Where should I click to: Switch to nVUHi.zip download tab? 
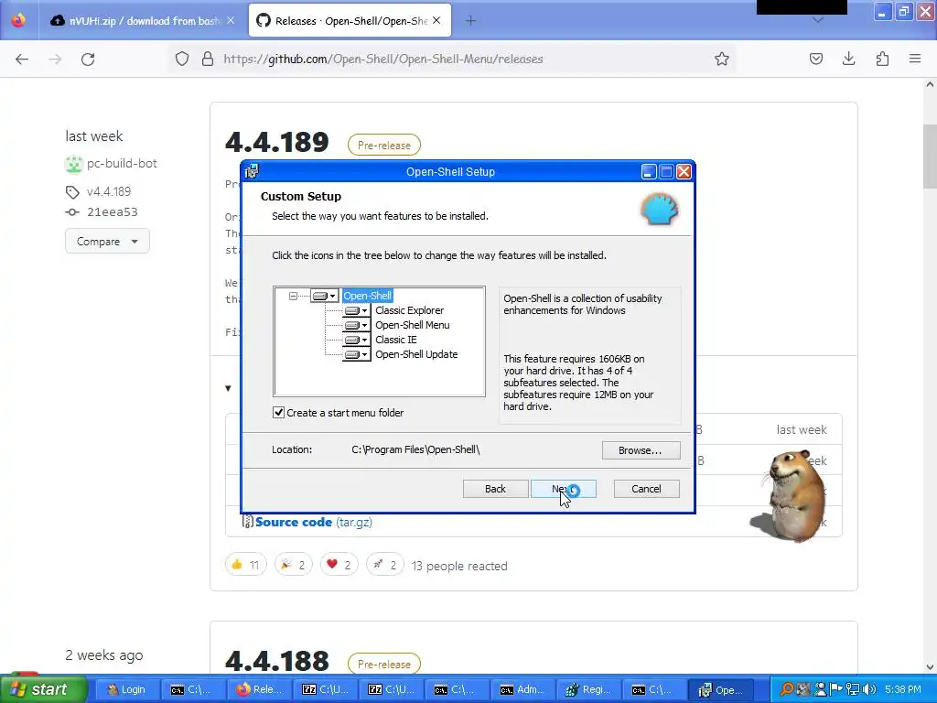(144, 21)
